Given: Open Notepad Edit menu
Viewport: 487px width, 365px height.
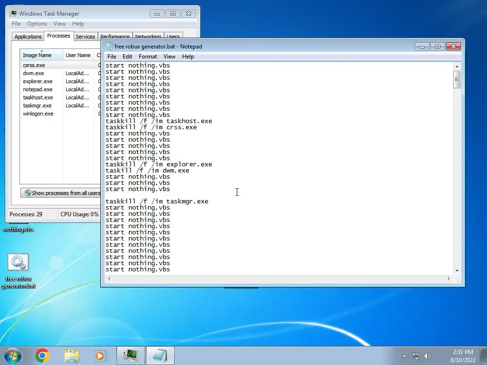Looking at the screenshot, I should pyautogui.click(x=127, y=57).
